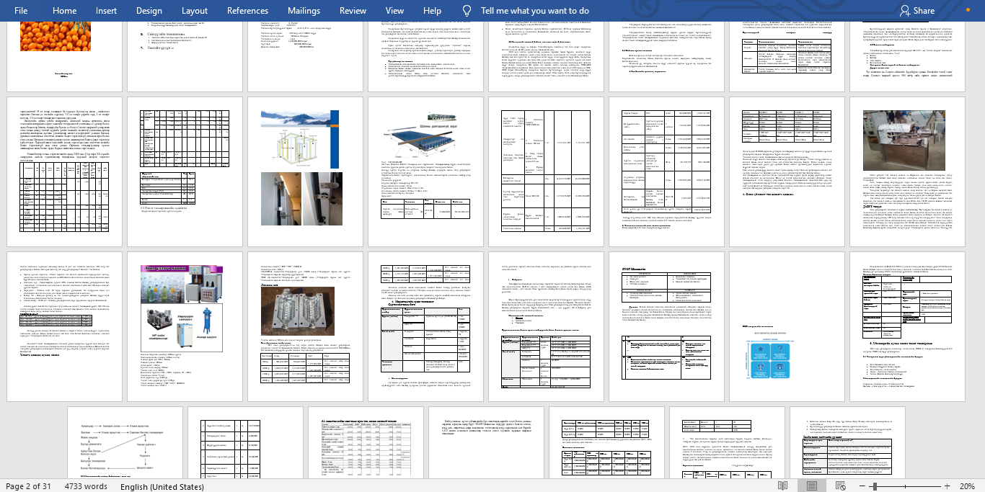Click the 20% zoom level button
Image resolution: width=985 pixels, height=492 pixels.
(x=967, y=486)
